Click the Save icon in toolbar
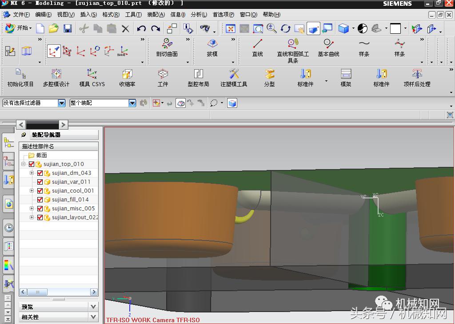455x324 pixels. tap(68, 29)
